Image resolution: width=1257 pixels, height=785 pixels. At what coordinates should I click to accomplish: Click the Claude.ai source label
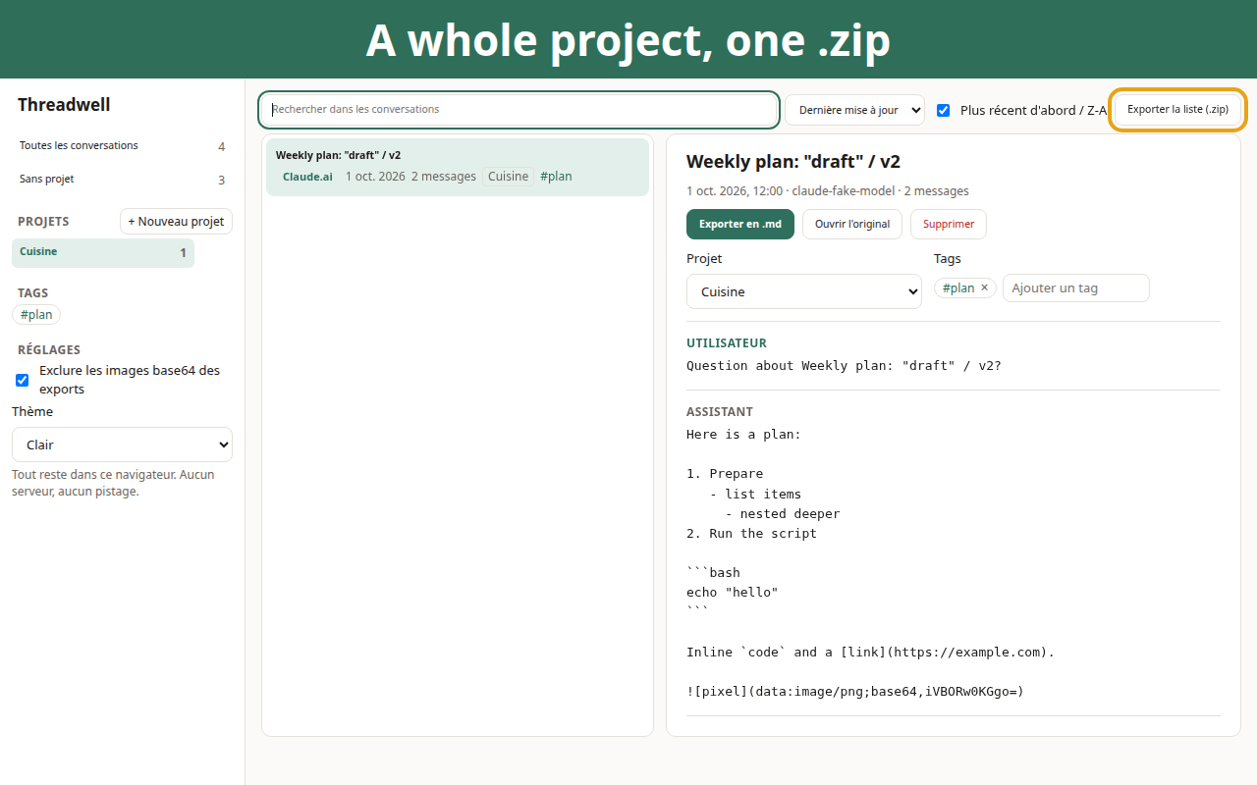tap(307, 177)
